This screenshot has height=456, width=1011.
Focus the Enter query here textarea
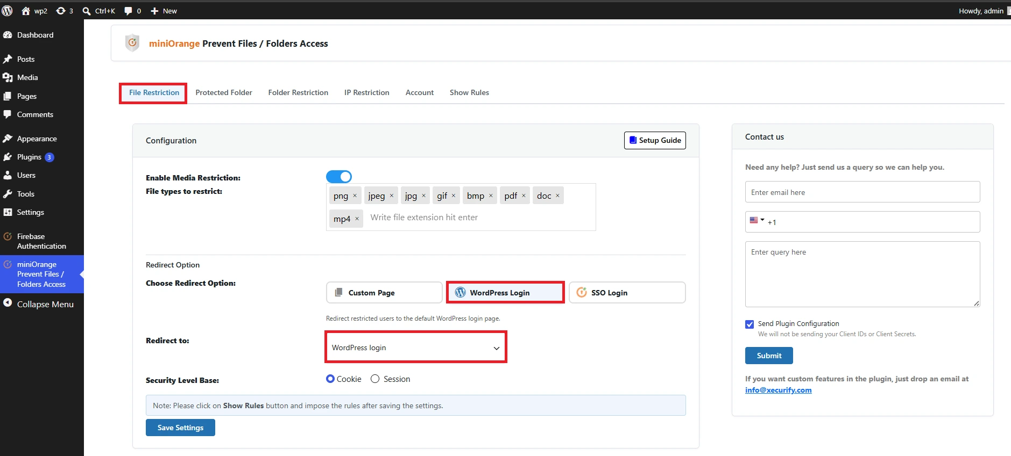click(862, 274)
